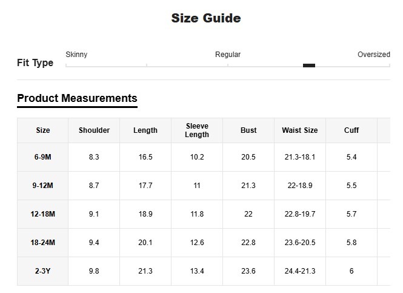This screenshot has width=403, height=293.
Task: Pick the 18-24M size row label
Action: pyautogui.click(x=43, y=243)
